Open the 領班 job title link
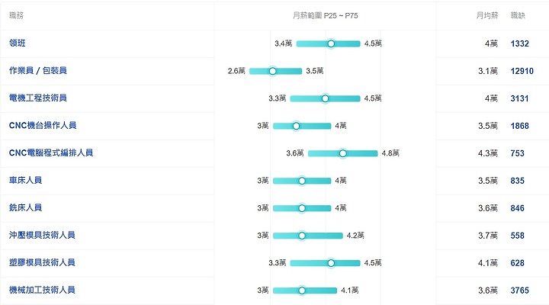 [x=17, y=43]
